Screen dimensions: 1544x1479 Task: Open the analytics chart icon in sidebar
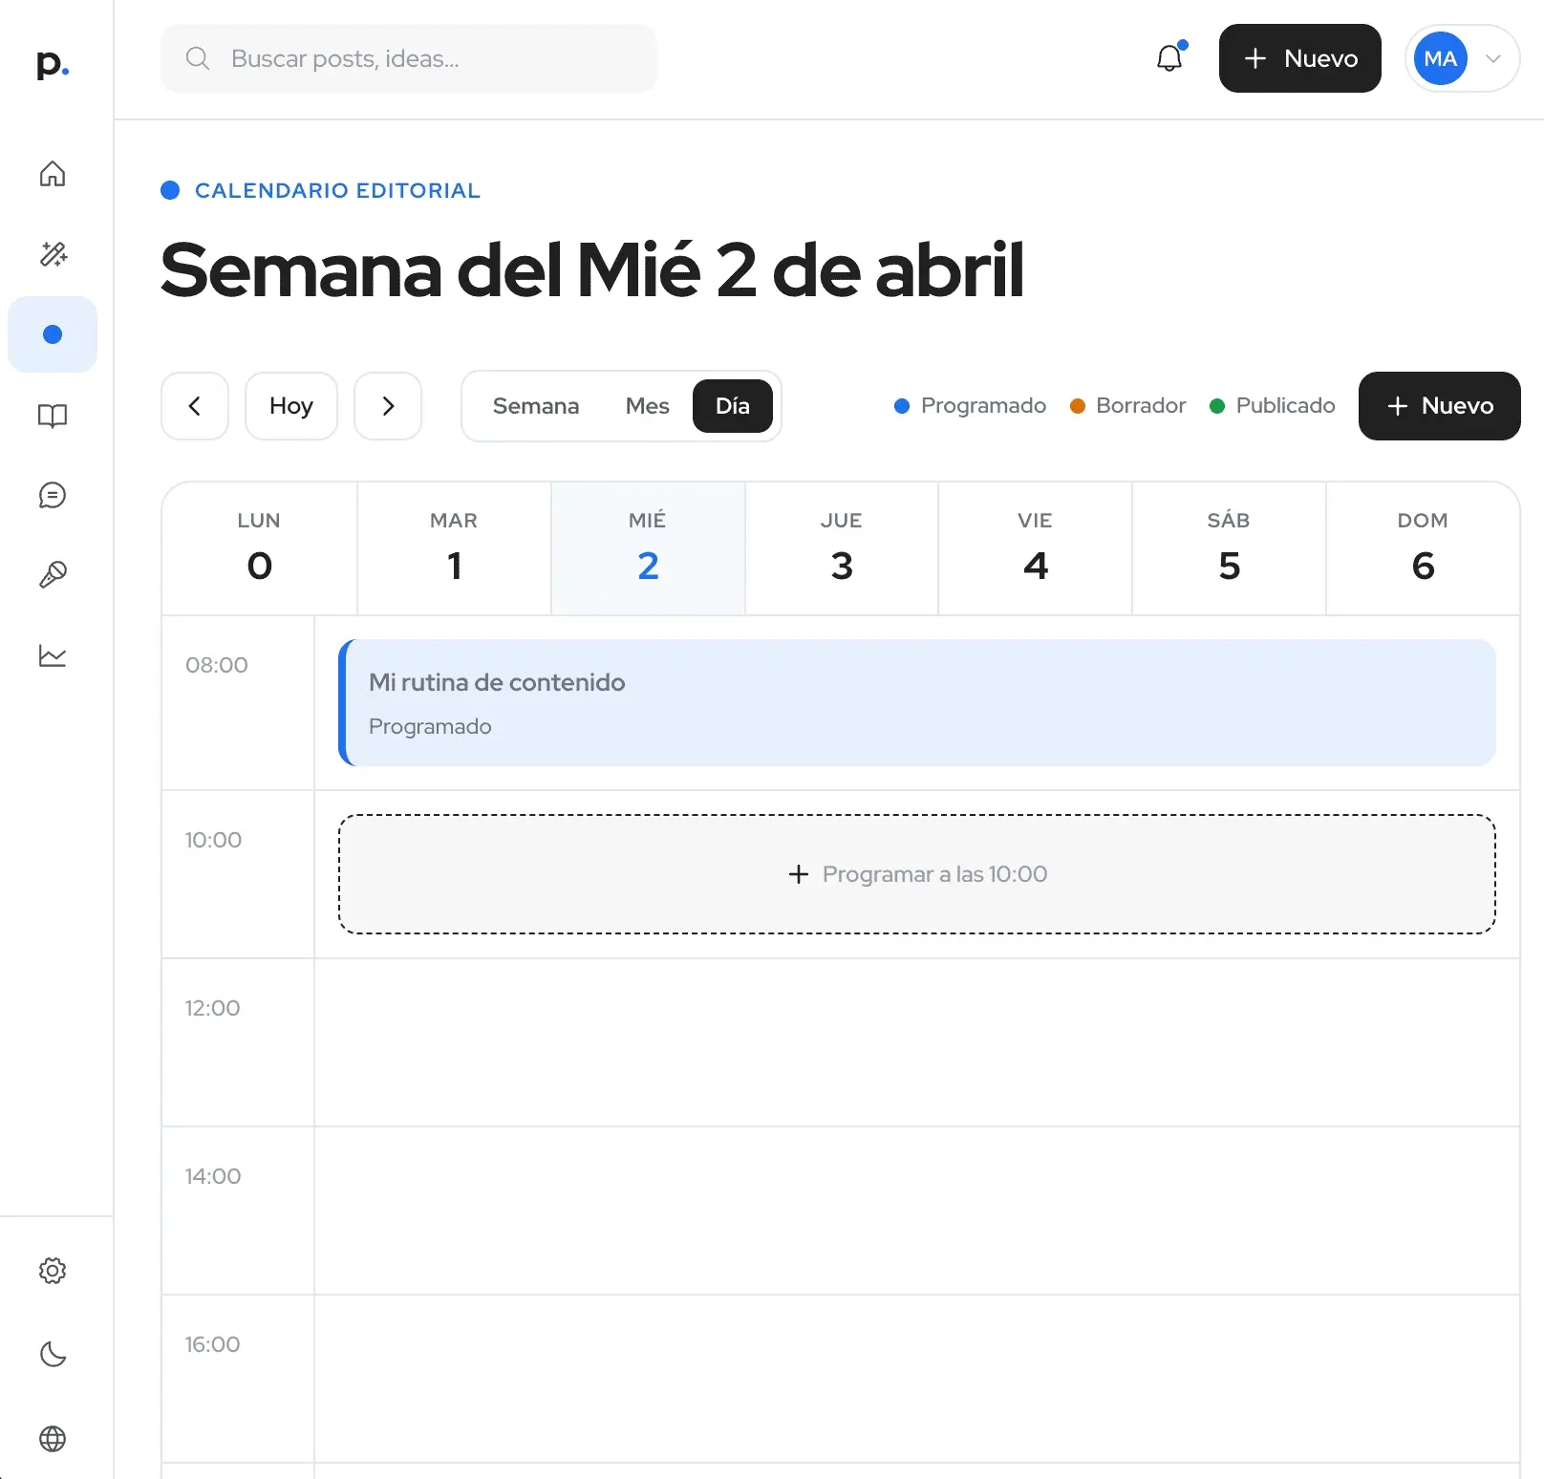(53, 655)
